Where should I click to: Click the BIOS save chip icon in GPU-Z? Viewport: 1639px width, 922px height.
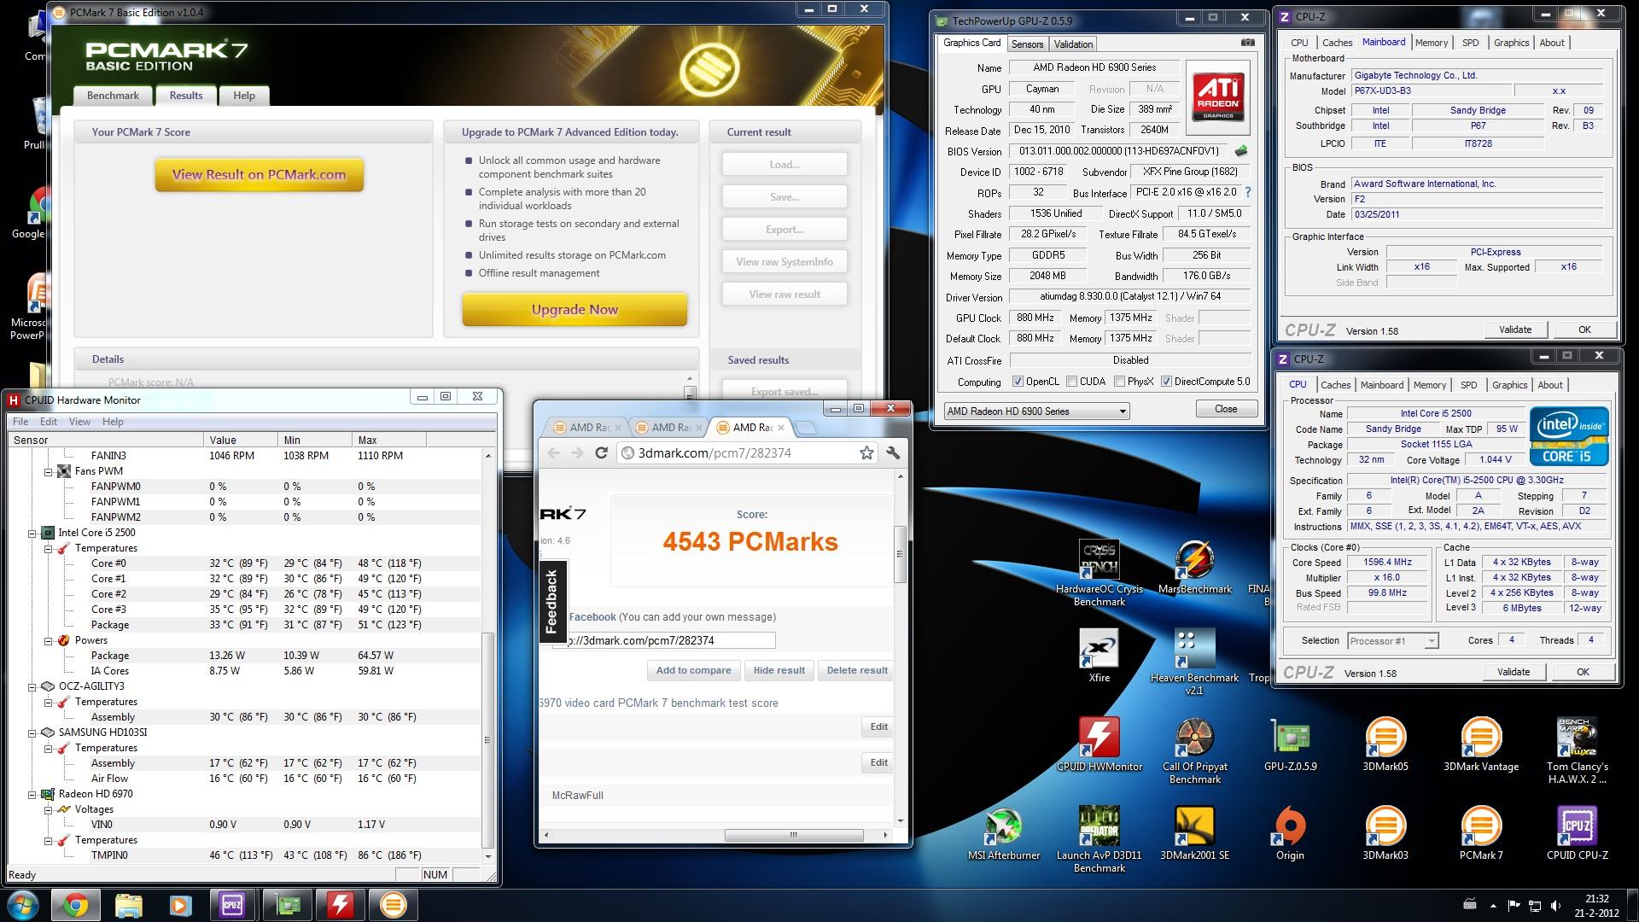pyautogui.click(x=1241, y=151)
